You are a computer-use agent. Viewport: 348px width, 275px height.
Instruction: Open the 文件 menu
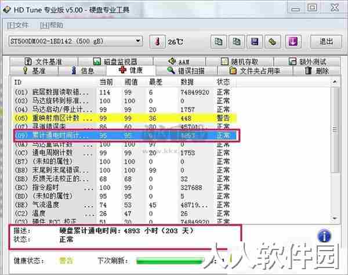[x=18, y=25]
